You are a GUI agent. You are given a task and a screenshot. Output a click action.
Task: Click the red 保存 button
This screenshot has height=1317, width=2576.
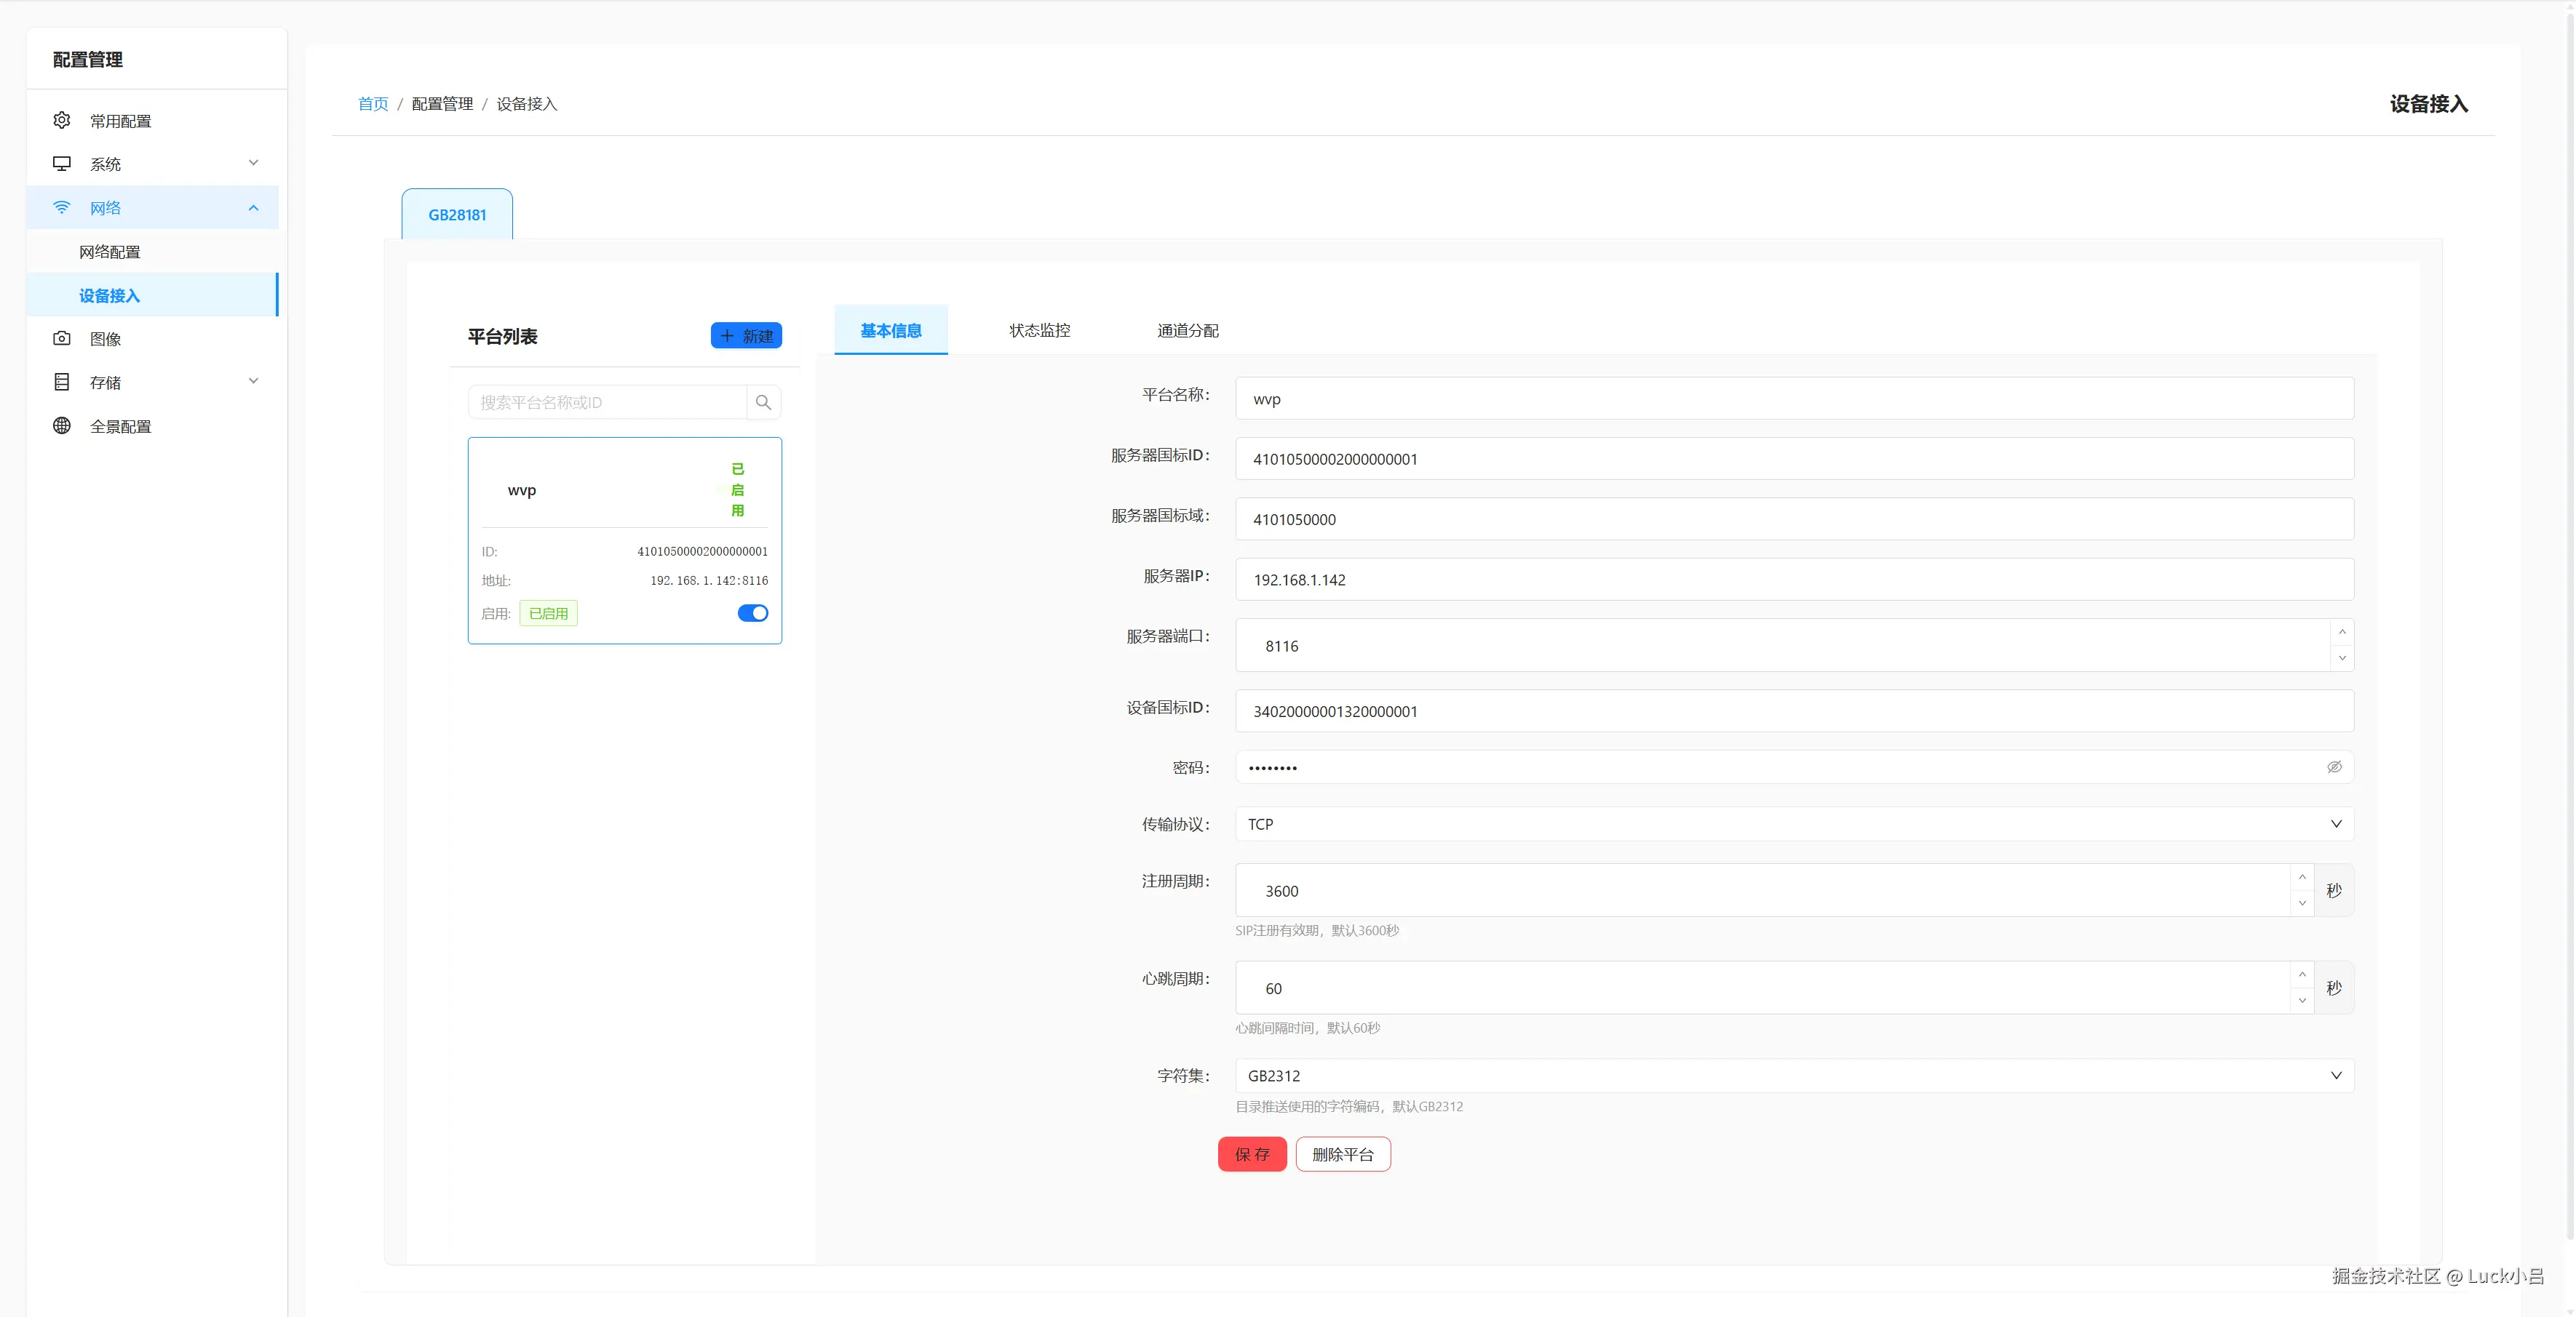[1251, 1153]
